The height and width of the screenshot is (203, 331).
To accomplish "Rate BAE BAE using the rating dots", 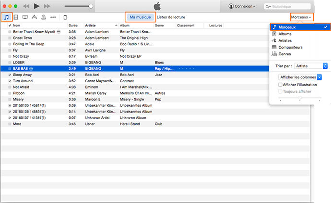I will click(x=186, y=69).
